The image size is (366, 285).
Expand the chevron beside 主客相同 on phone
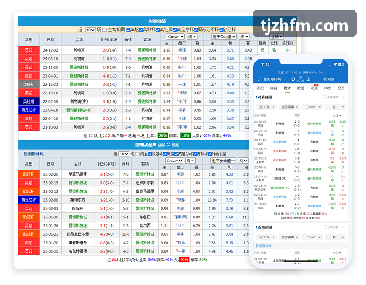344,97
